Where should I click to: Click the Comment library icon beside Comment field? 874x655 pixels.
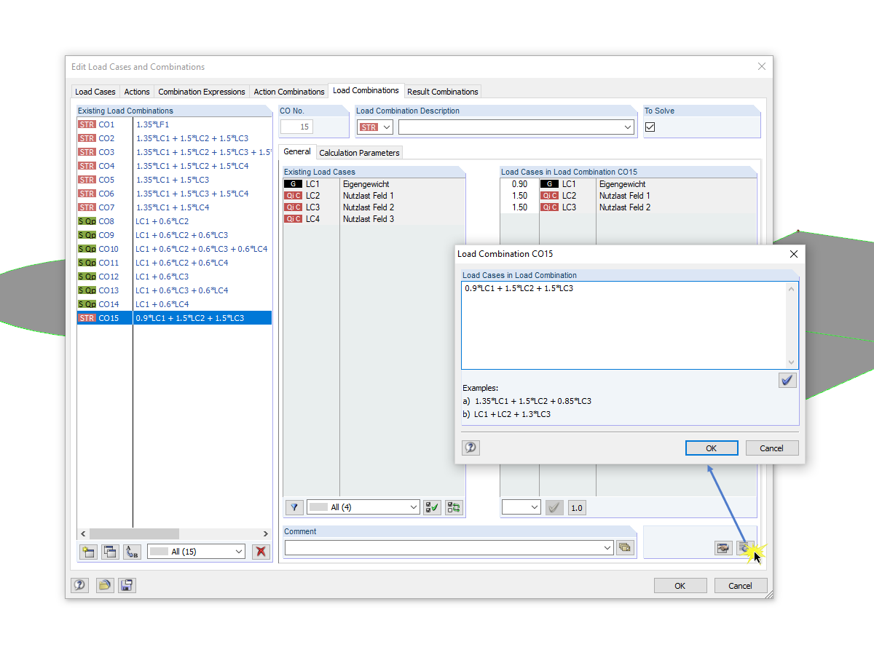pos(625,547)
